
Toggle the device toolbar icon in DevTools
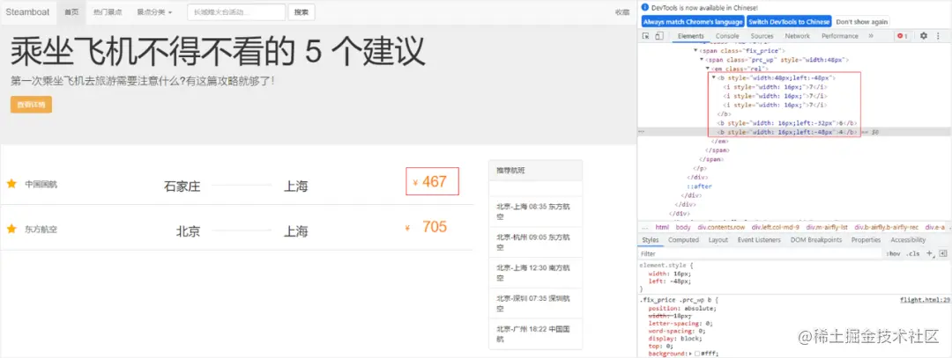tap(658, 36)
